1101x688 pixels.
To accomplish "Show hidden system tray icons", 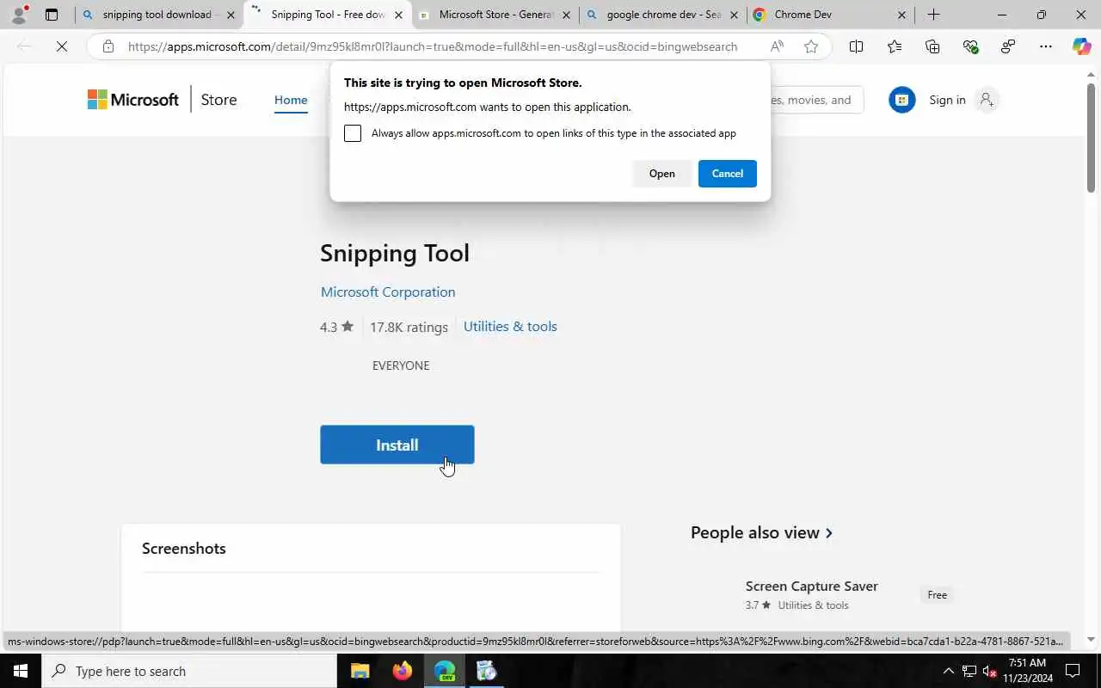I will pyautogui.click(x=949, y=671).
